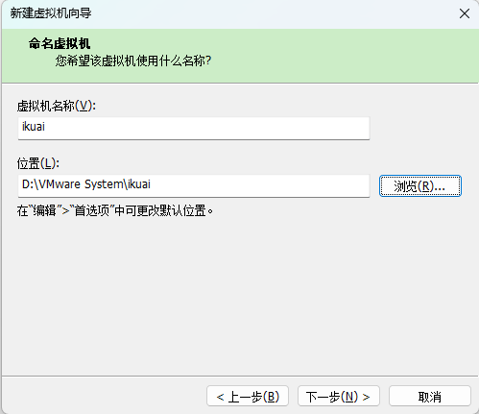Click the 虚拟机名称(V): label
The image size is (479, 414).
(57, 106)
